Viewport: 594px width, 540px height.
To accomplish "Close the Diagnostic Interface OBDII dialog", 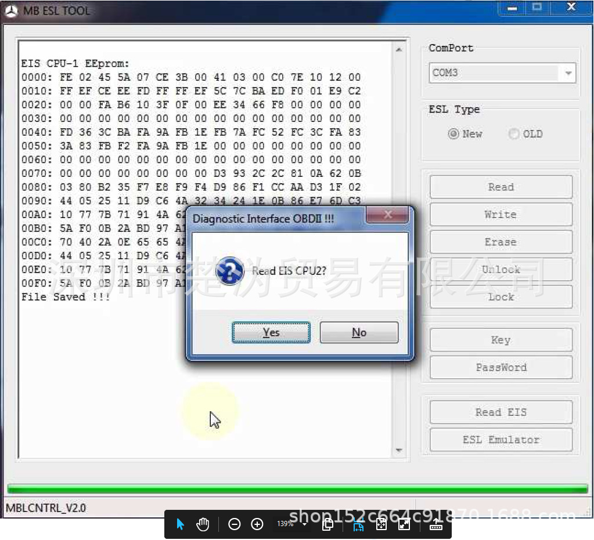I will pos(387,215).
